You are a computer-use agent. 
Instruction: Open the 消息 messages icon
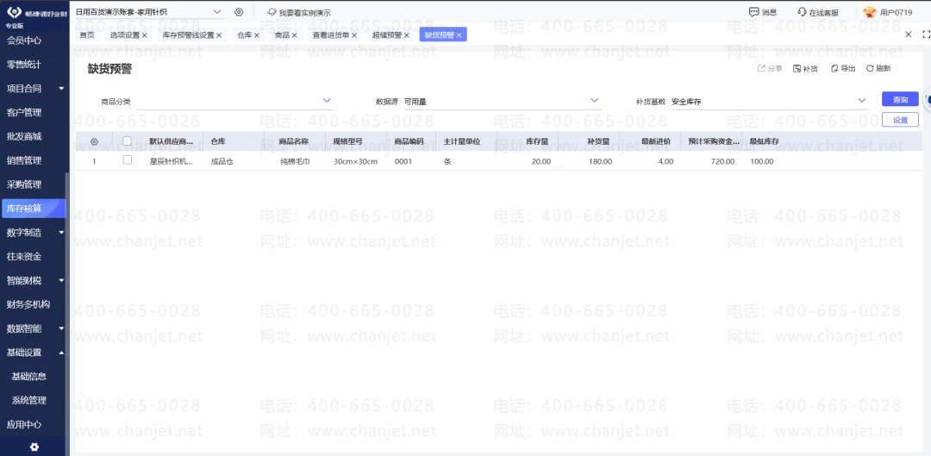pyautogui.click(x=754, y=12)
